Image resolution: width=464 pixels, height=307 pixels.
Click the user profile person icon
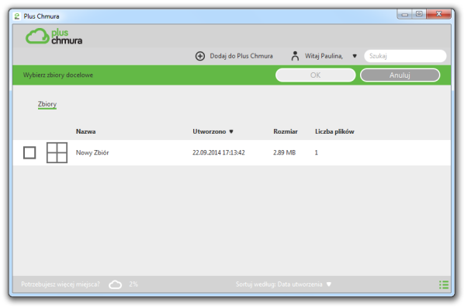(x=295, y=56)
